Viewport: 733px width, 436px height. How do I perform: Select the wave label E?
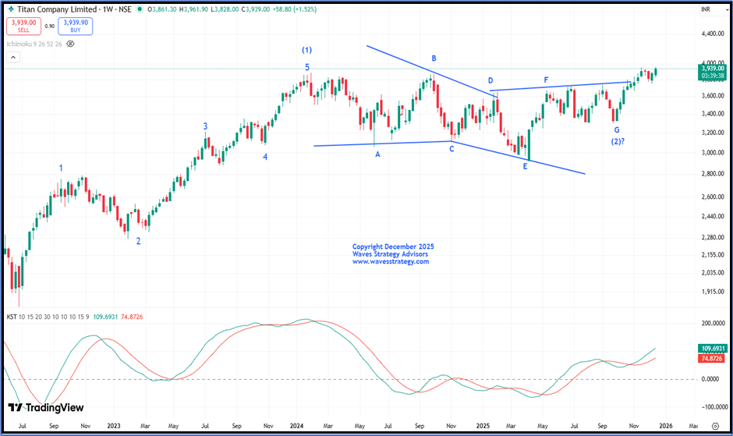[525, 166]
